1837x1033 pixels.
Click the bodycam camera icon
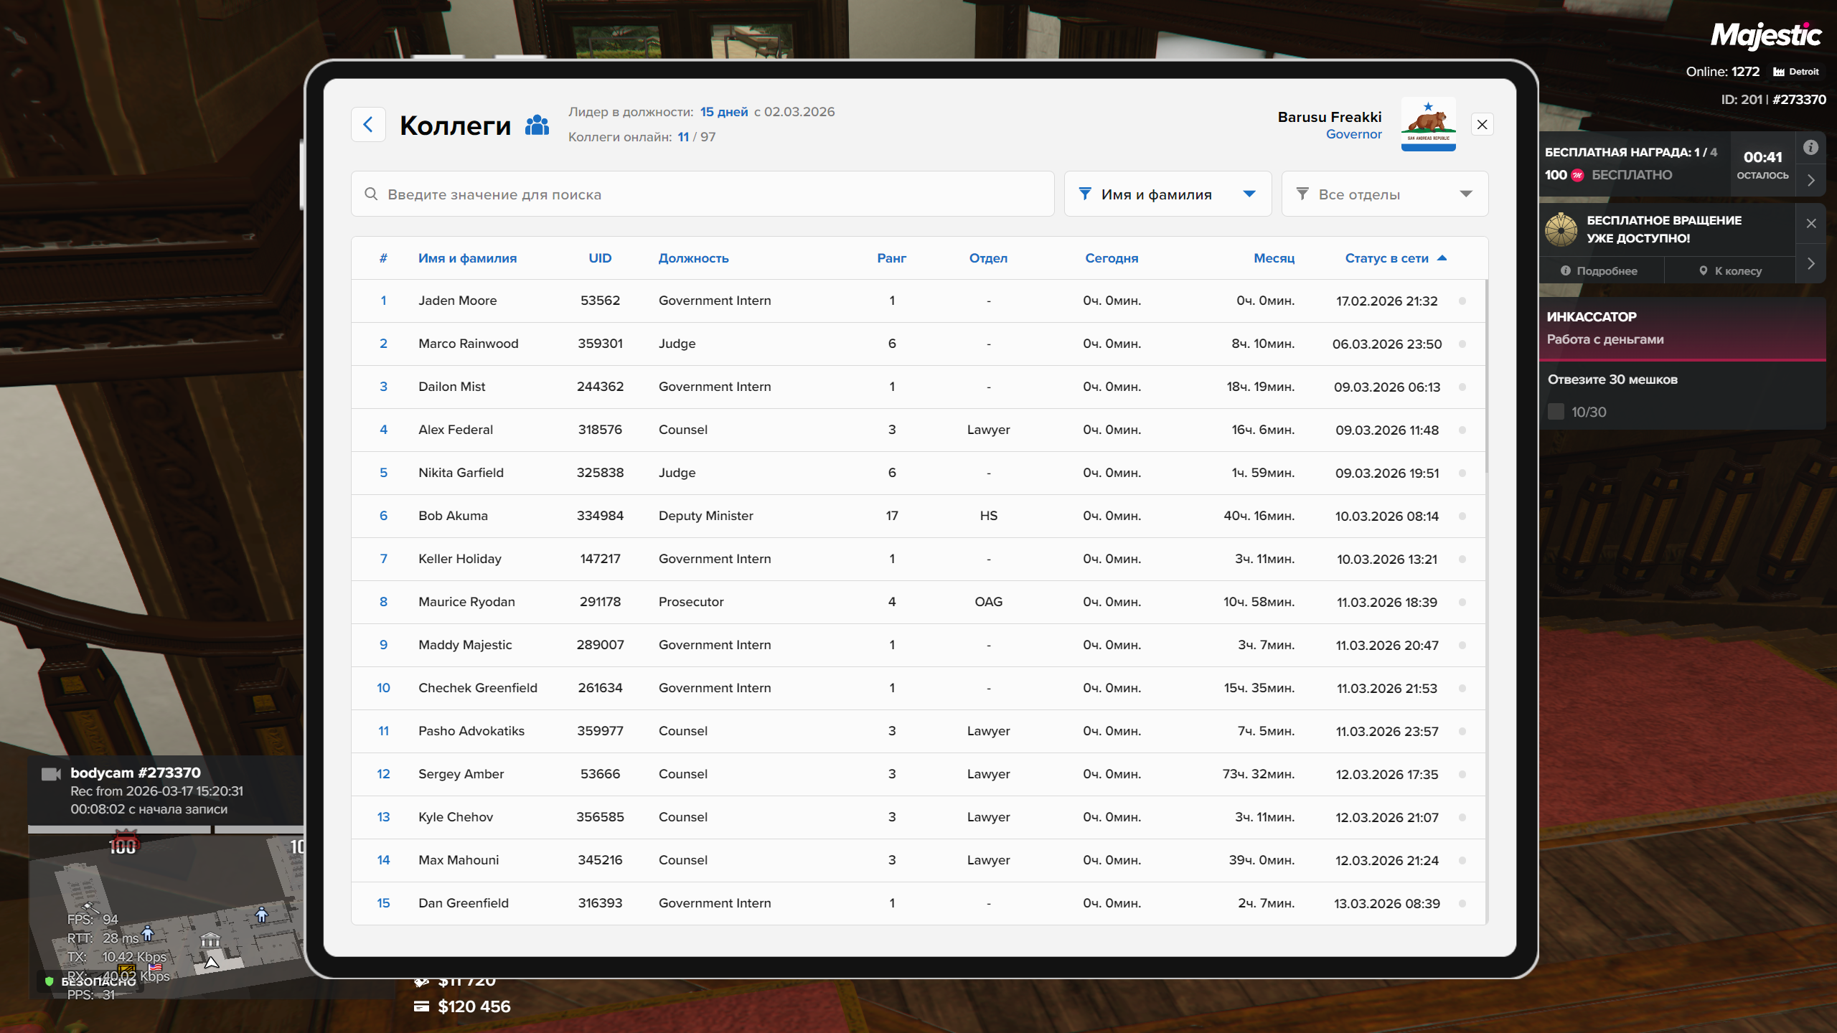(x=51, y=774)
